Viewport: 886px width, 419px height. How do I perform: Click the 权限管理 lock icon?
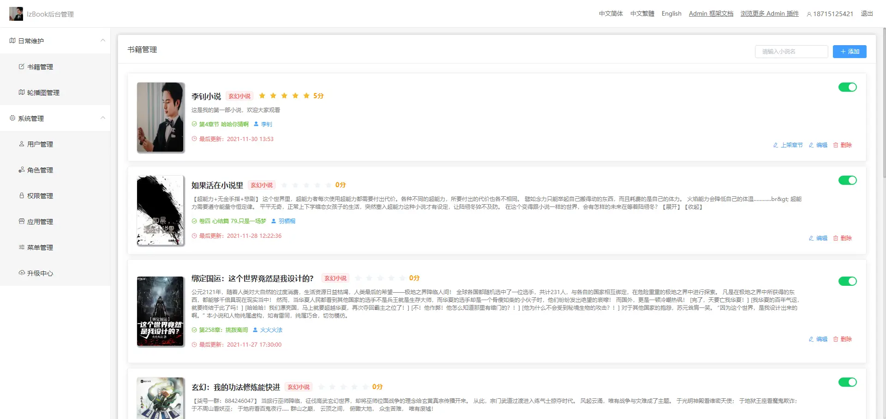click(21, 195)
